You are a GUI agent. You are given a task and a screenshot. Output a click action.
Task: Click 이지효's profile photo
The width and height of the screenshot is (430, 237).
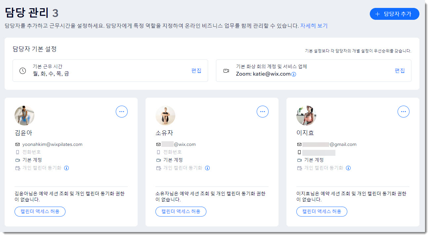(x=306, y=116)
